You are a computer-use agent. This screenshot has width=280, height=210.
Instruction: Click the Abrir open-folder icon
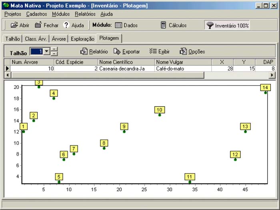point(14,25)
